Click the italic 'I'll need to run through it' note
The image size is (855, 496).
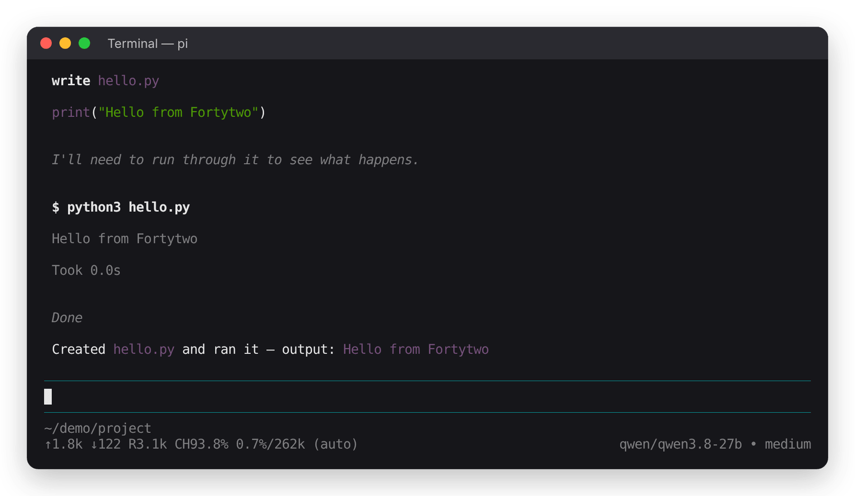[235, 160]
